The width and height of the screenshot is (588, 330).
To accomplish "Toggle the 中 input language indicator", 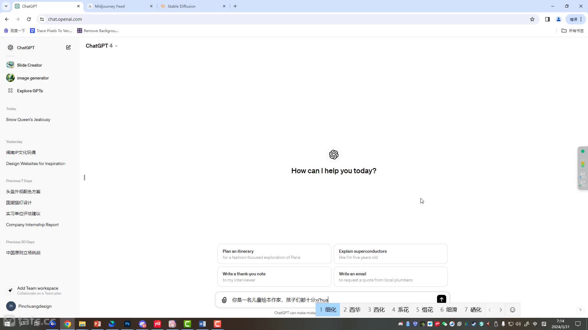I will 535,324.
